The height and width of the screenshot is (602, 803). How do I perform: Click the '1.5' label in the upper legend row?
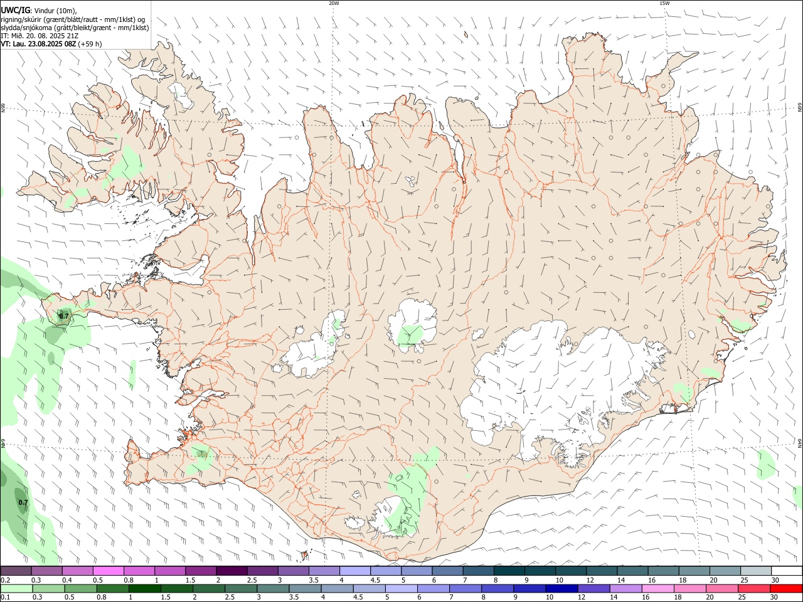coord(190,580)
